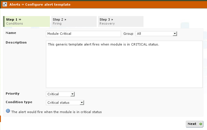Open the Condition type dropdown
Screen dimensions: 207x130
point(65,103)
